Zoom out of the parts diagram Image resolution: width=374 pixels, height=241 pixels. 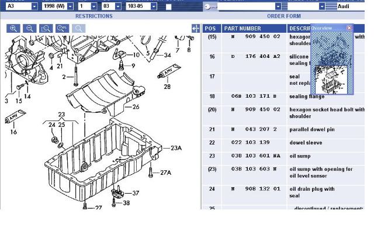[30, 29]
